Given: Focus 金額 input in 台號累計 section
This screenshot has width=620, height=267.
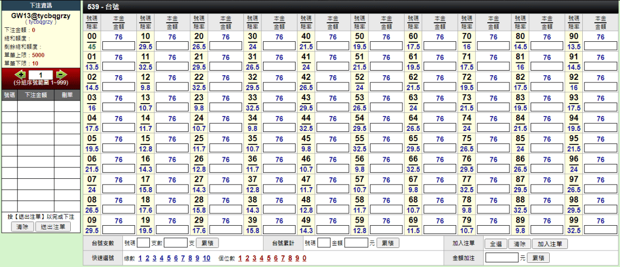Looking at the screenshot, I should 356,243.
